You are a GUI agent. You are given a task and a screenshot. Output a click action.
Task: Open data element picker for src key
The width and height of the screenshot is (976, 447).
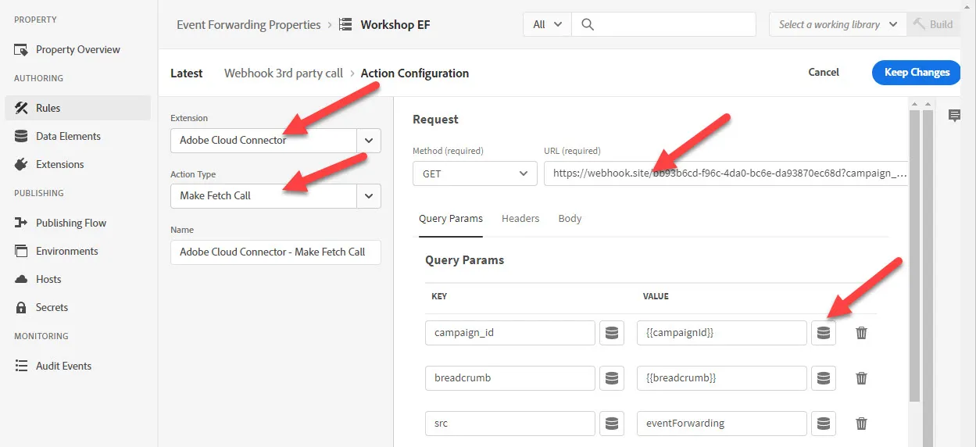coord(612,424)
